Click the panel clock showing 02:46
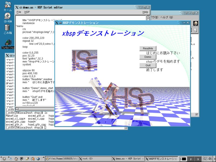 (208, 159)
